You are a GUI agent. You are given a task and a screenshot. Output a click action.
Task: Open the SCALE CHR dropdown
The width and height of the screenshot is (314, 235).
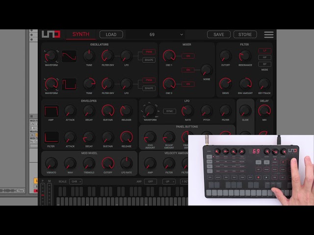click(76, 182)
